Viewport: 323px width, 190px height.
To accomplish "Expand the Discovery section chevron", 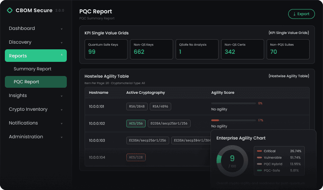I will point(62,42).
